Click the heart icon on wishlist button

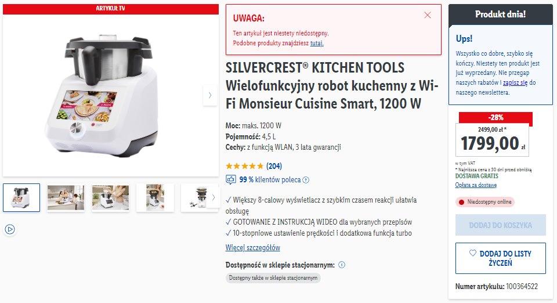click(x=472, y=253)
